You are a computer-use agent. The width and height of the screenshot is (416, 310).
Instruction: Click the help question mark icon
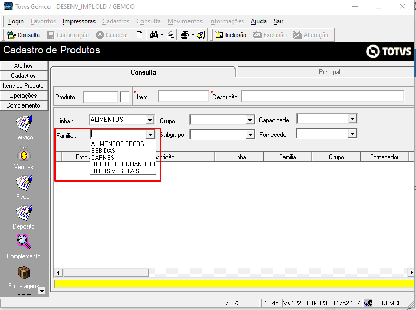point(201,35)
